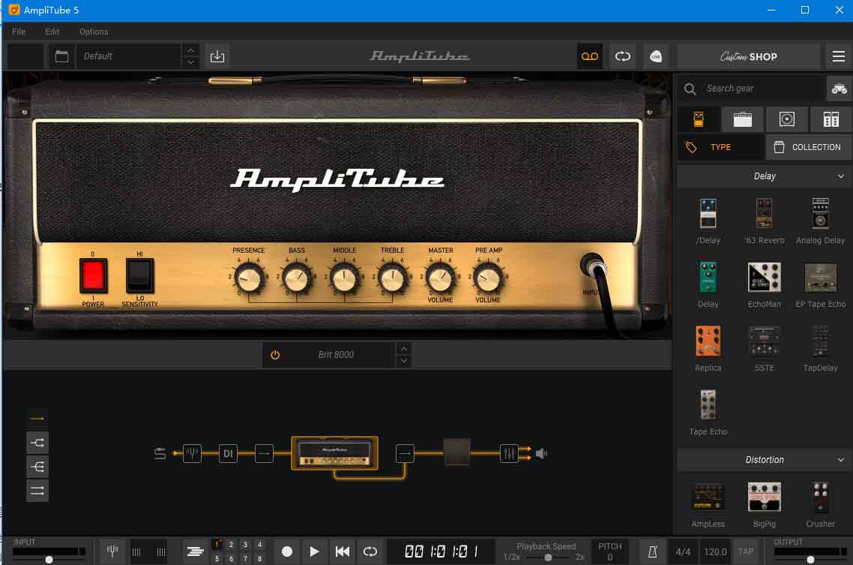Image resolution: width=853 pixels, height=565 pixels.
Task: Switch to Live mode icon
Action: (x=656, y=56)
